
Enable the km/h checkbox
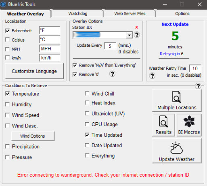(7, 58)
